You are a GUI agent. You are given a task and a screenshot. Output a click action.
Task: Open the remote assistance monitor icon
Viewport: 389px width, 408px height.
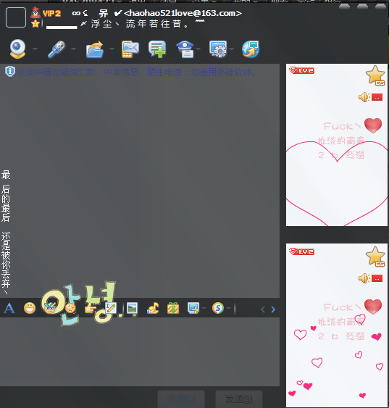[x=218, y=49]
